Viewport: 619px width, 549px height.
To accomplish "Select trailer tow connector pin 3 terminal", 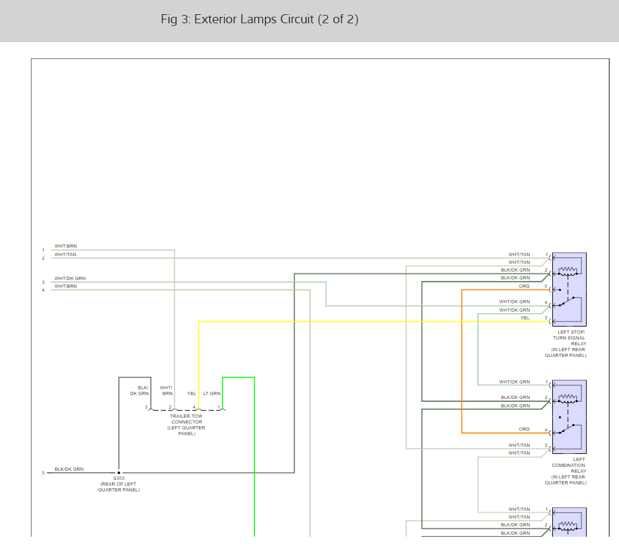I will 150,409.
